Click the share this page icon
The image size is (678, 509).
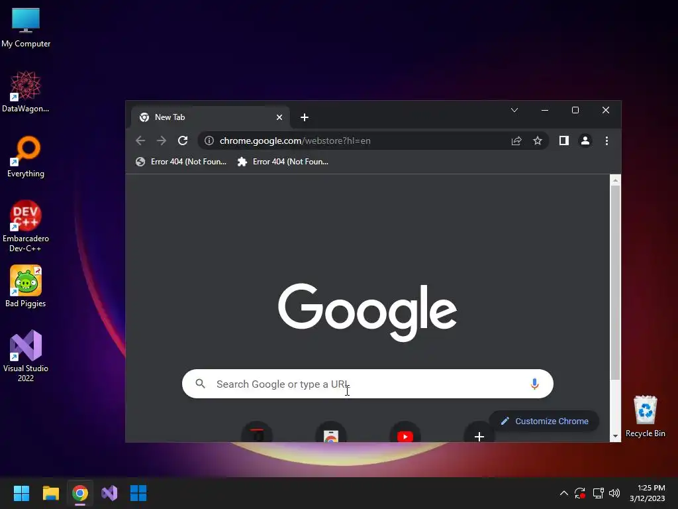tap(516, 141)
